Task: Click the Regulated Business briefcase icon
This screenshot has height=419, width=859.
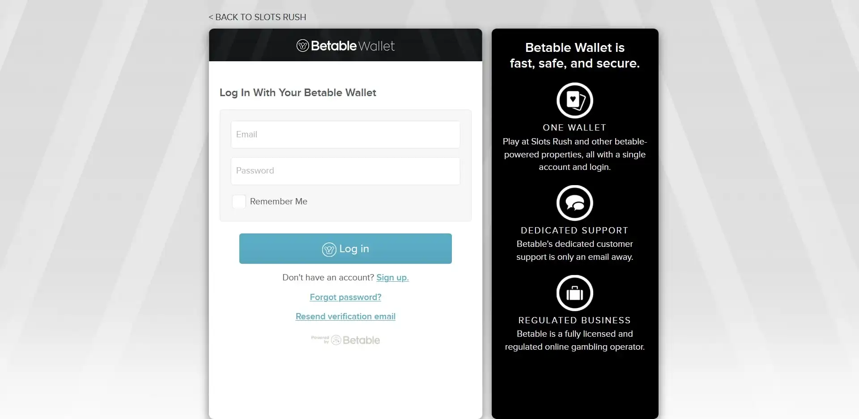Action: pos(574,293)
